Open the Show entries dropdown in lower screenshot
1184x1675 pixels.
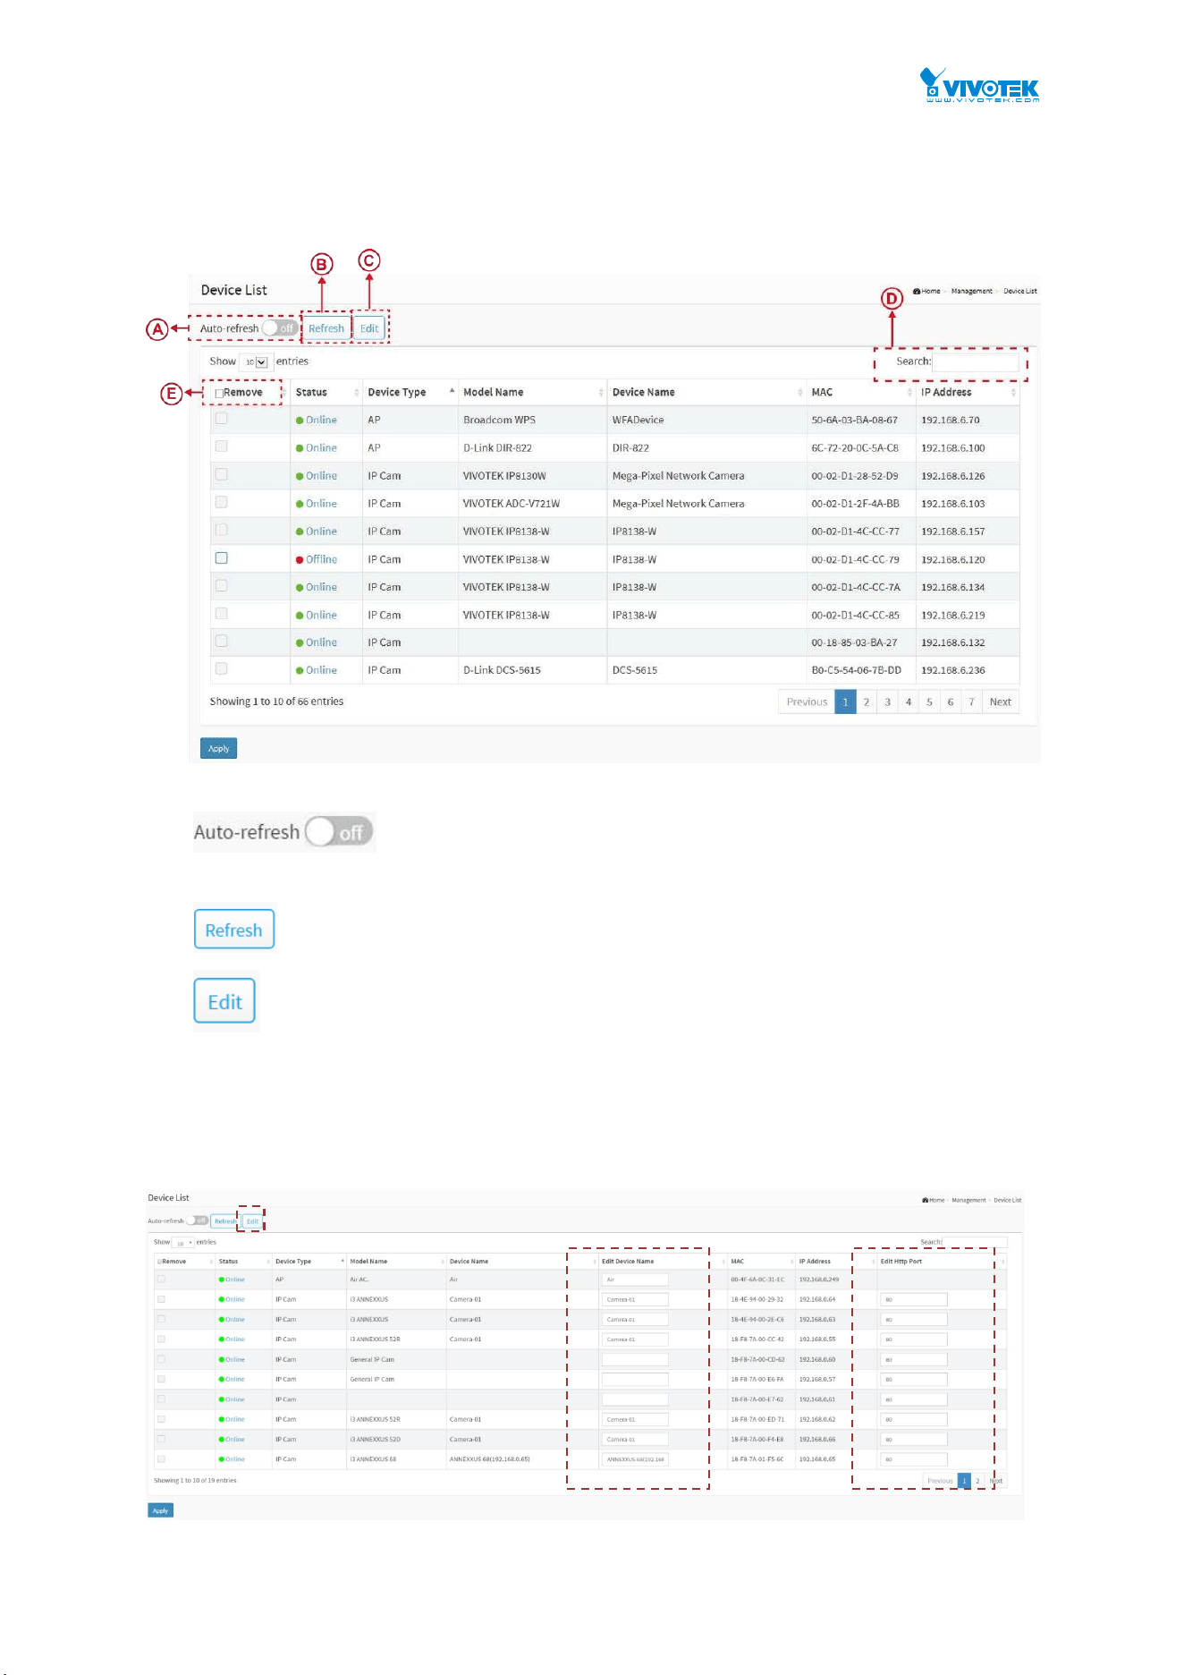[x=183, y=1243]
